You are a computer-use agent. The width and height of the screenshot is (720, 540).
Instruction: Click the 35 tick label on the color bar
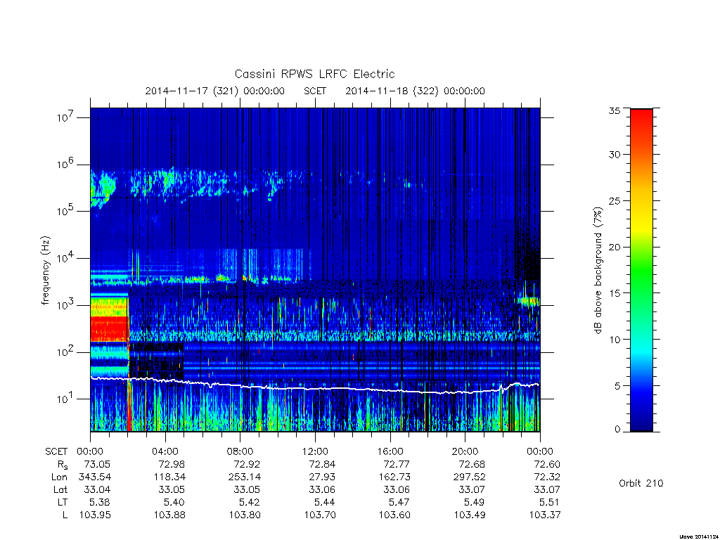point(614,110)
